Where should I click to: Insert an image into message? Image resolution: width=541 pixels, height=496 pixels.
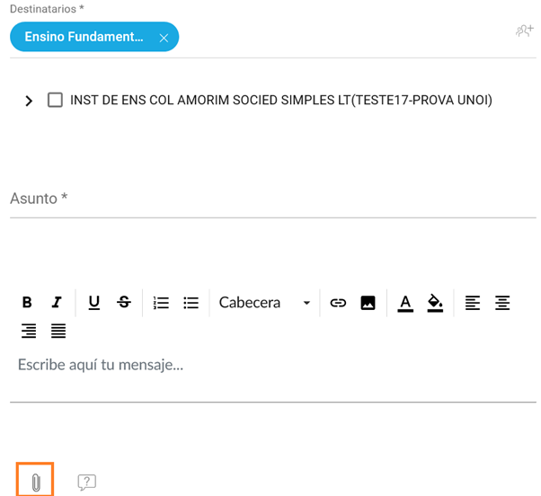[368, 303]
